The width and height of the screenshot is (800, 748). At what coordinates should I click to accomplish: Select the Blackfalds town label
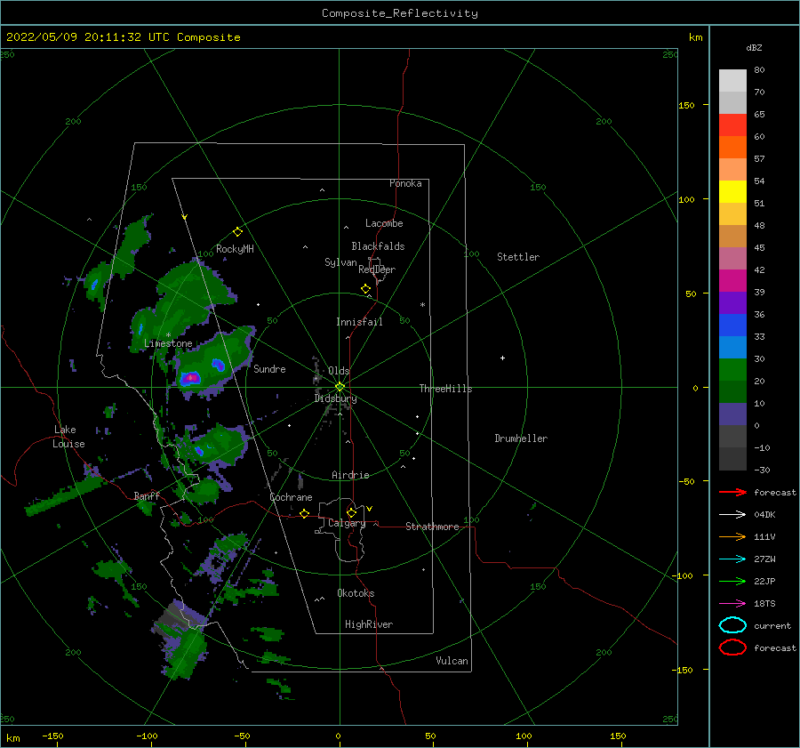(378, 246)
